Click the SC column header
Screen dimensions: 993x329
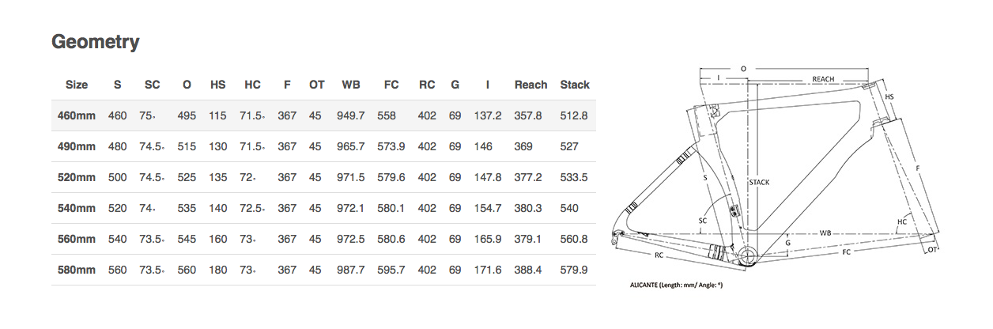tap(153, 85)
